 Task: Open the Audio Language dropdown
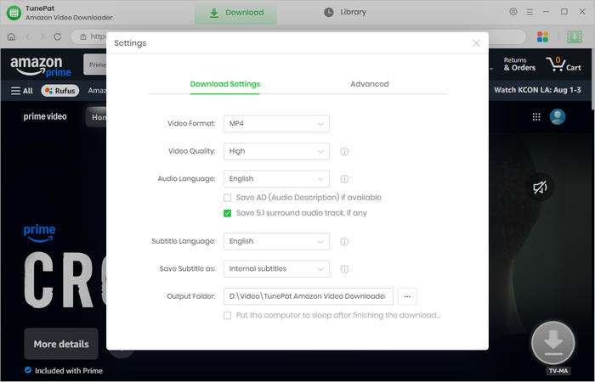click(276, 179)
